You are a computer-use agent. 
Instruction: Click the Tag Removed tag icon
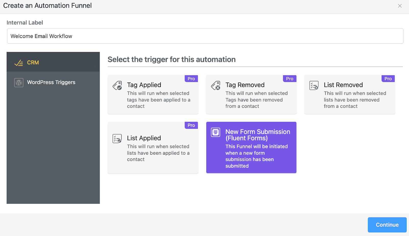[216, 86]
